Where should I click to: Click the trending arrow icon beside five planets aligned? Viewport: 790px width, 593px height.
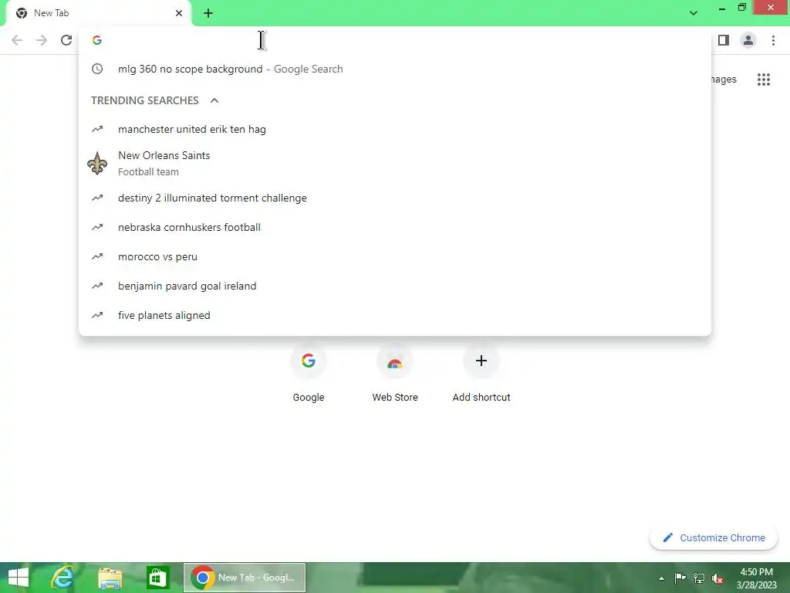point(97,315)
